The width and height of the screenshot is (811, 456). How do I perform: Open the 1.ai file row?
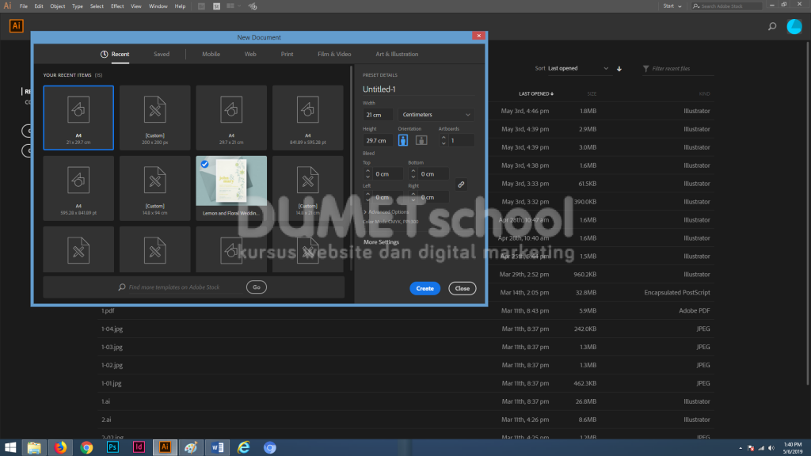(x=406, y=401)
